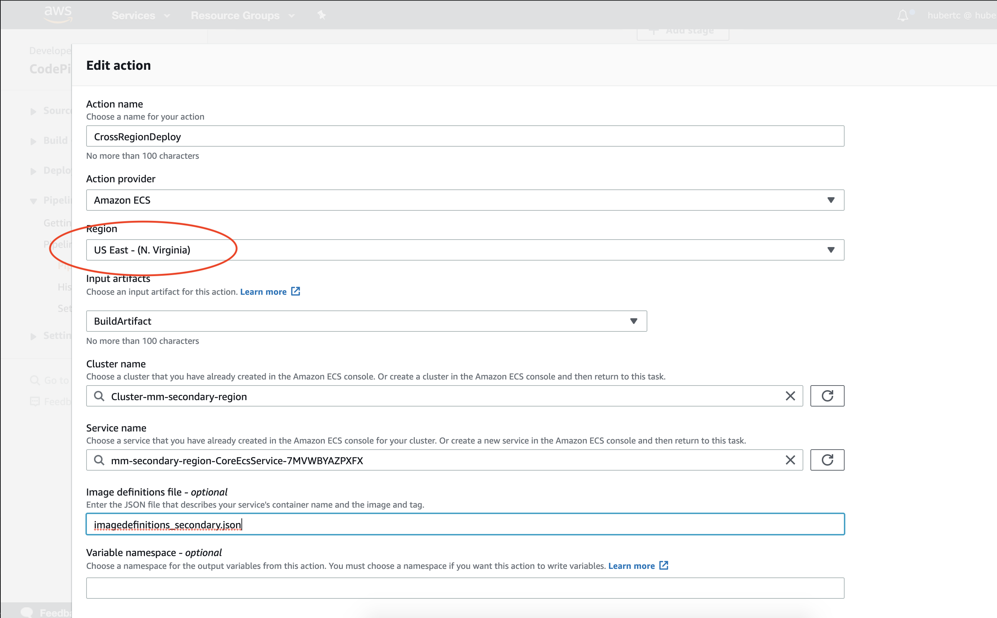Viewport: 997px width, 618px height.
Task: Click the Edit action heading
Action: tap(119, 66)
